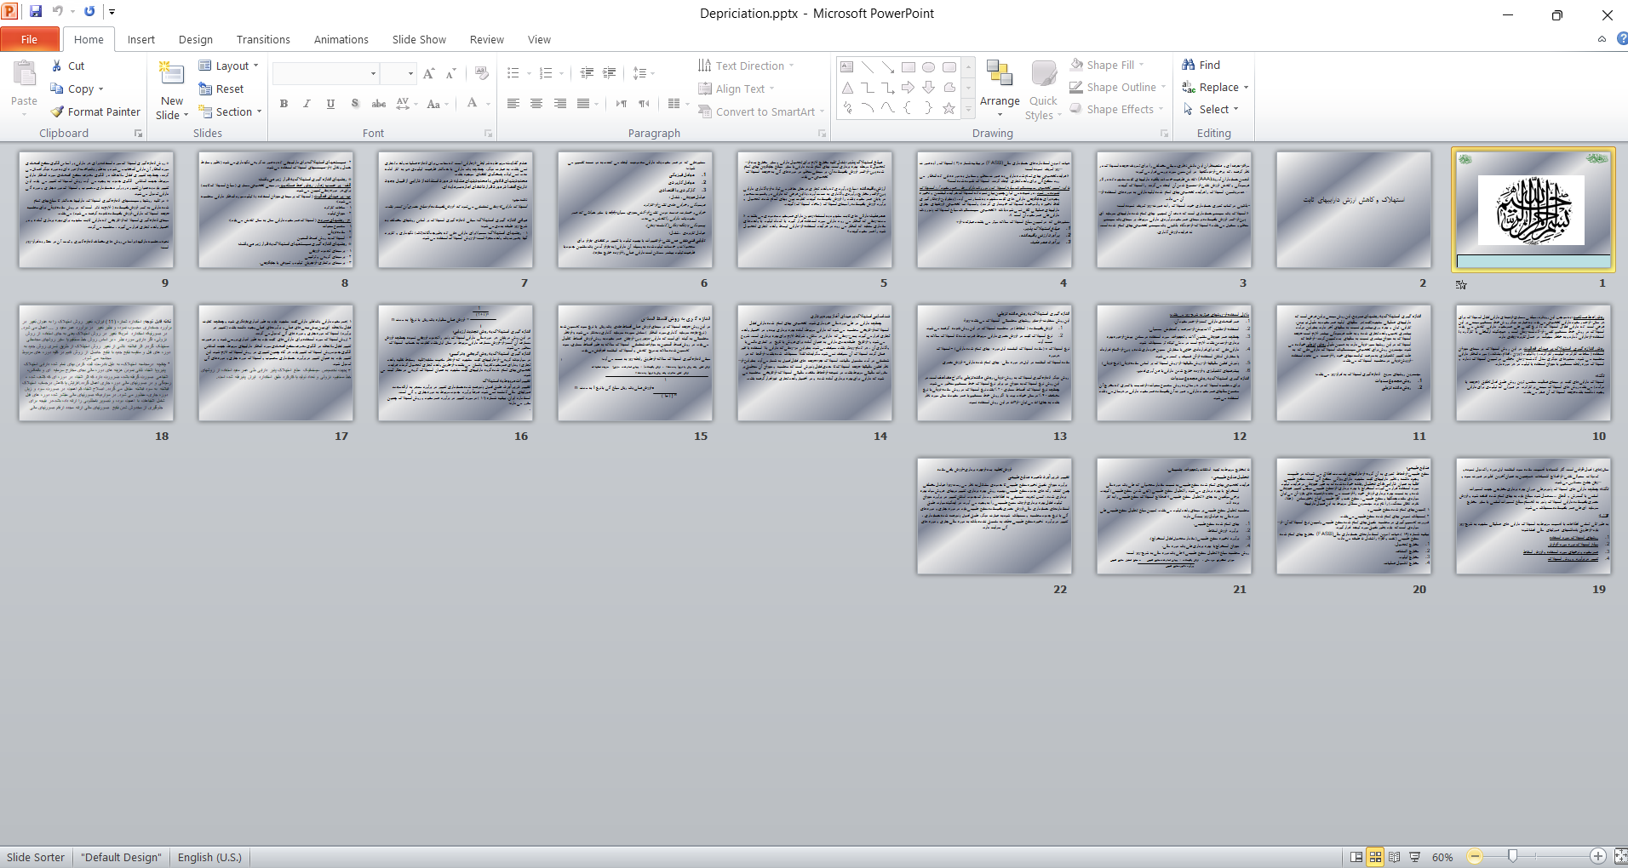Toggle Align Text Left
This screenshot has width=1628, height=868.
click(513, 104)
